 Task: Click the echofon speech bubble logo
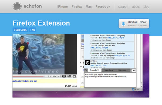click(x=17, y=6)
